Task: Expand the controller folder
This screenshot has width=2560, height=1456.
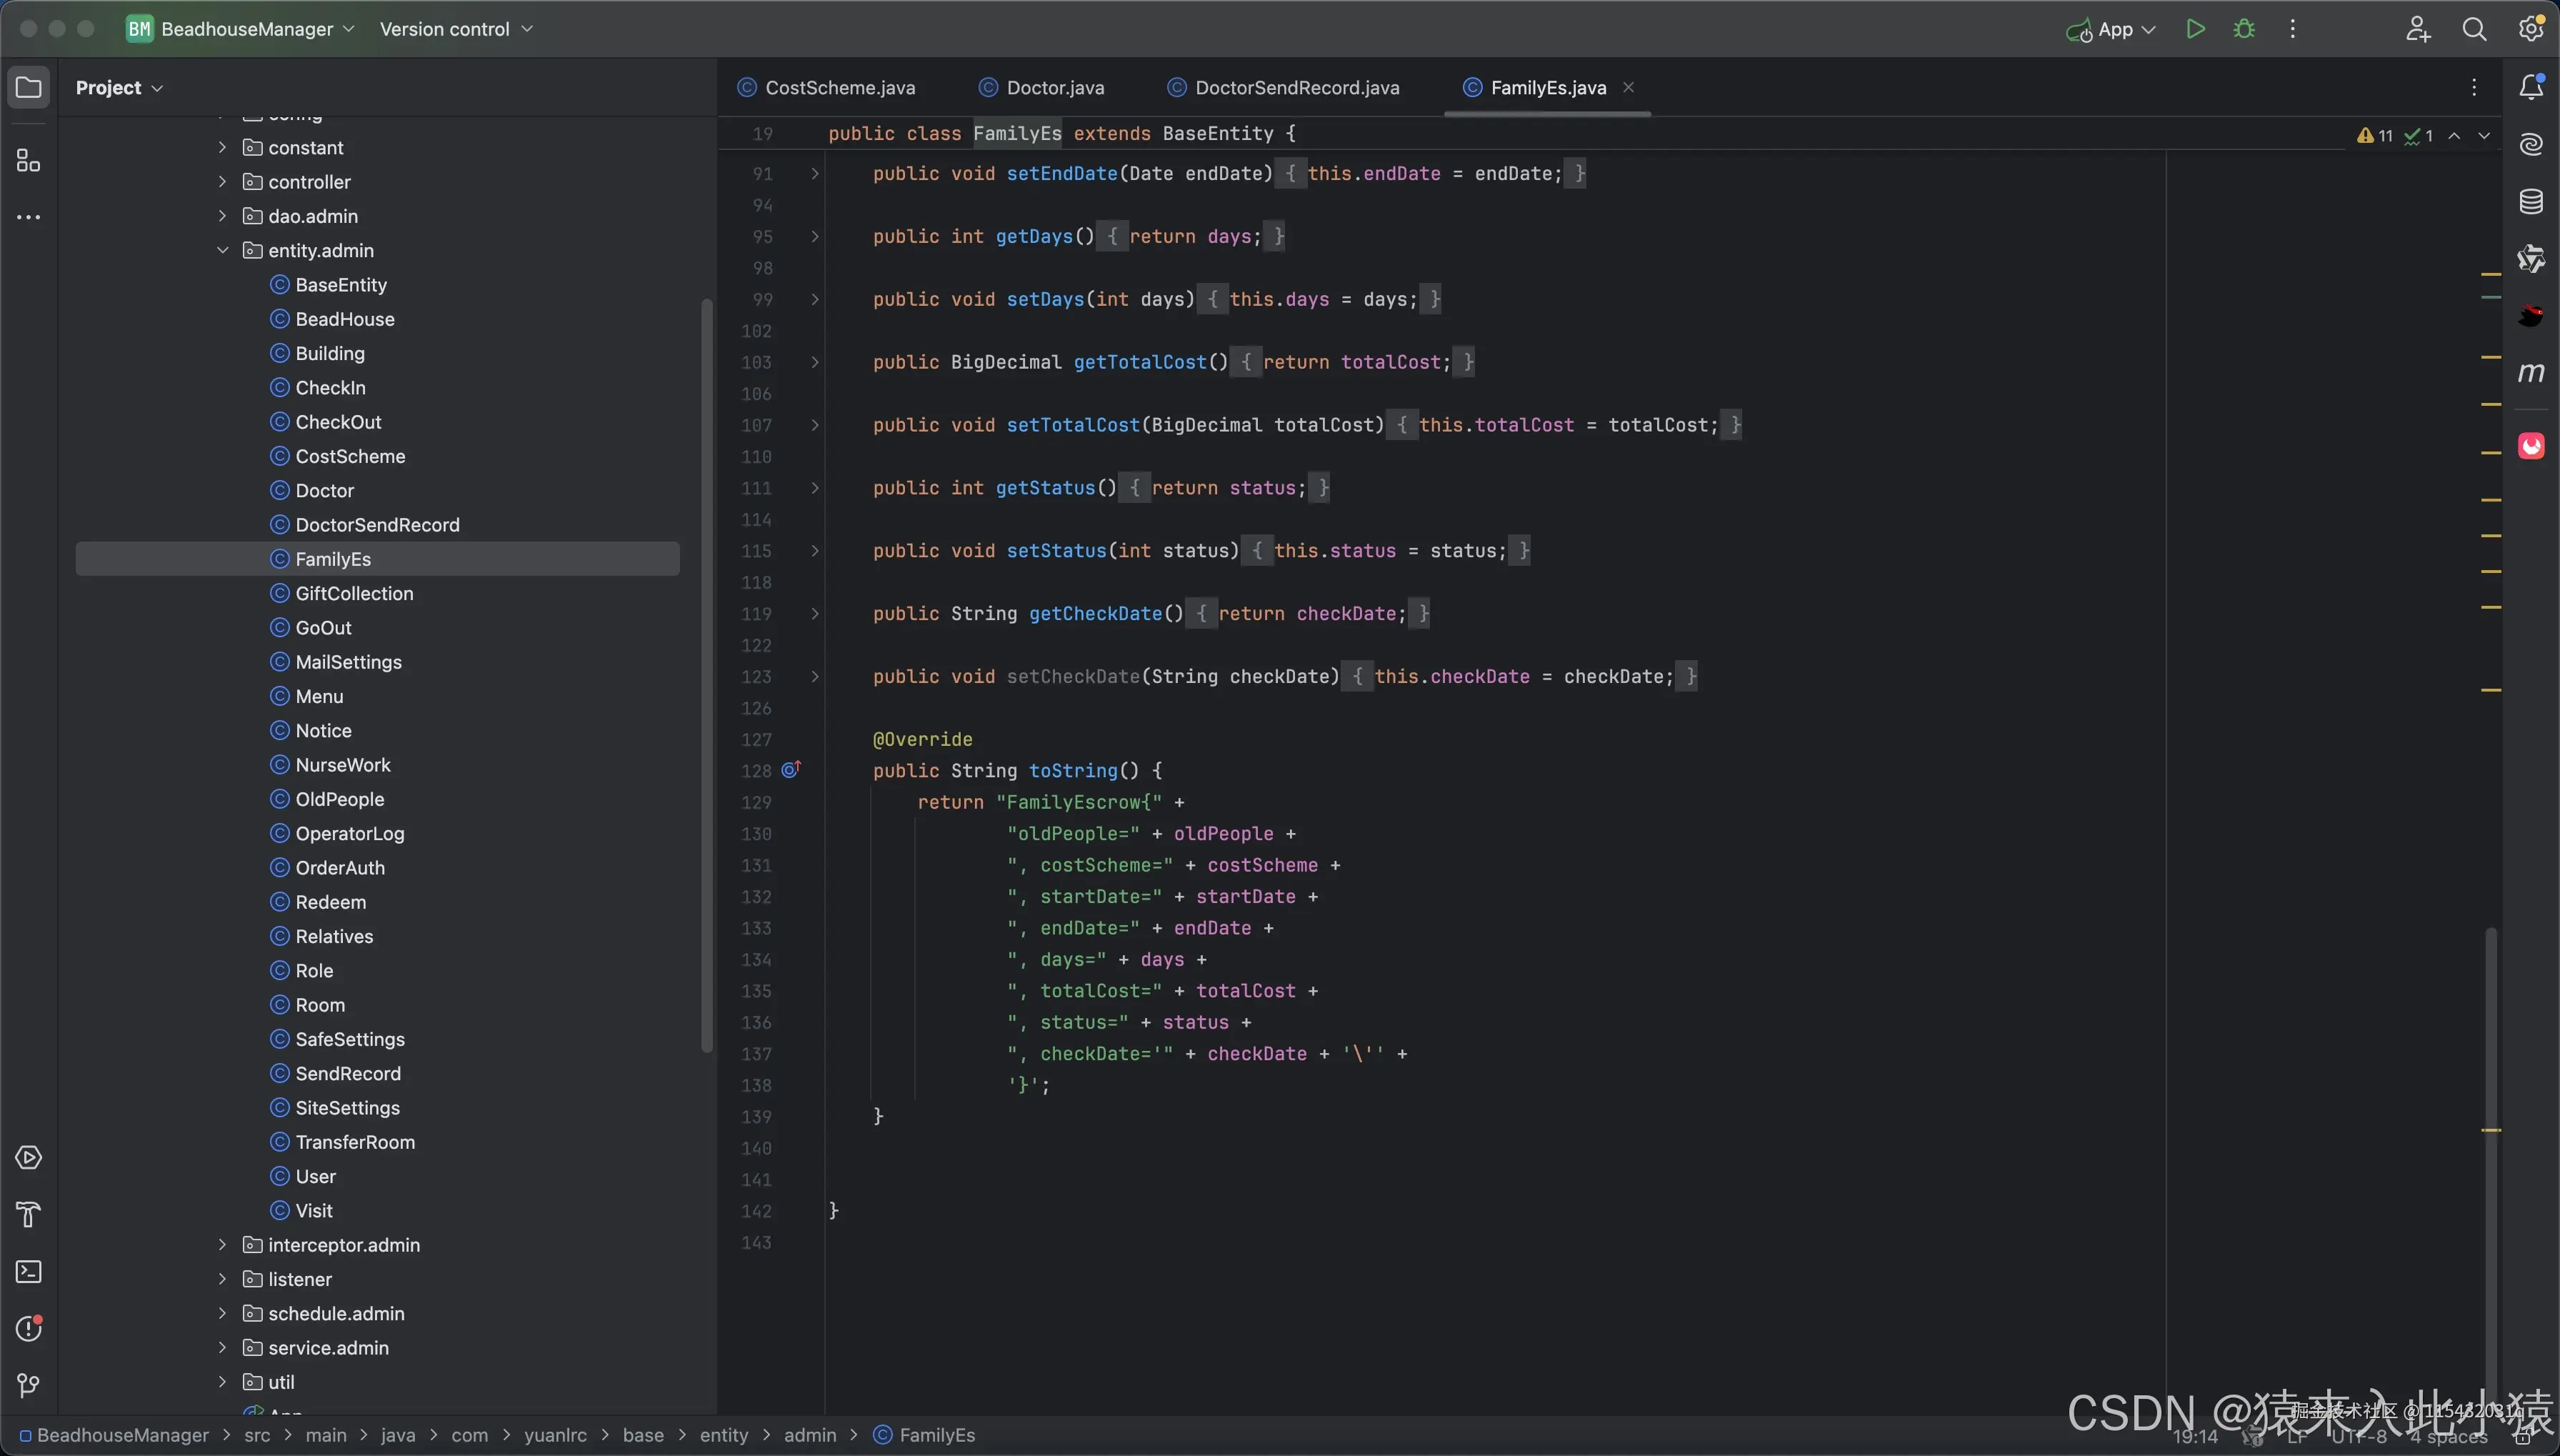Action: pos(222,181)
